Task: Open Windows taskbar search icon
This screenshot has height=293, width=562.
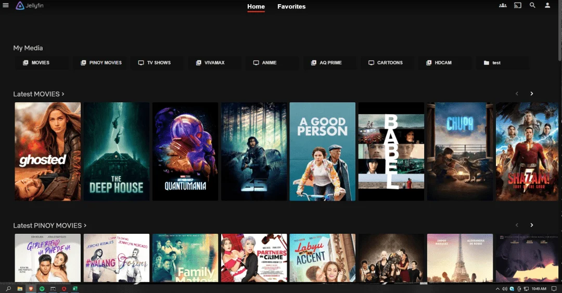Action: (x=9, y=289)
